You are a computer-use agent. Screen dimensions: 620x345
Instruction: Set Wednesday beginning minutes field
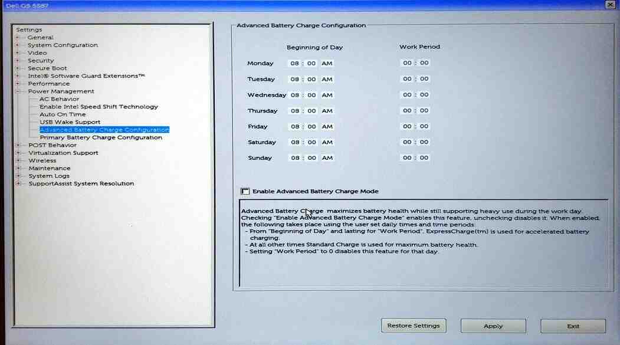[x=311, y=95]
